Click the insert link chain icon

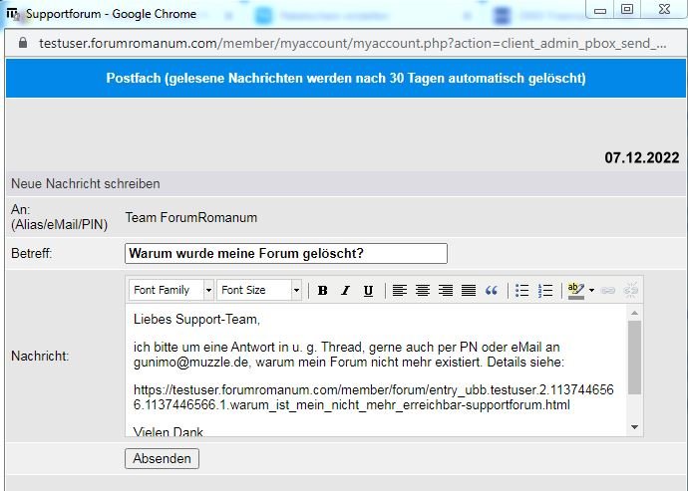608,291
